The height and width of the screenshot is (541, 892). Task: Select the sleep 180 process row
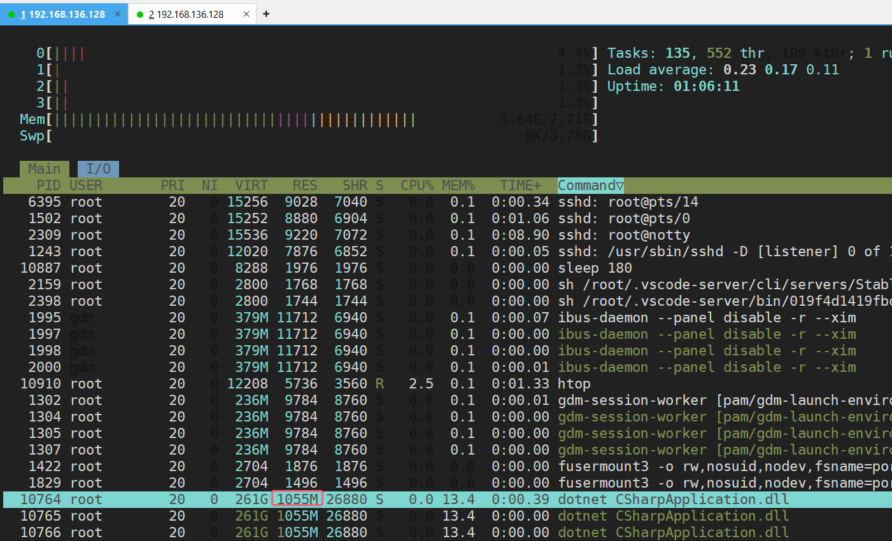point(318,268)
